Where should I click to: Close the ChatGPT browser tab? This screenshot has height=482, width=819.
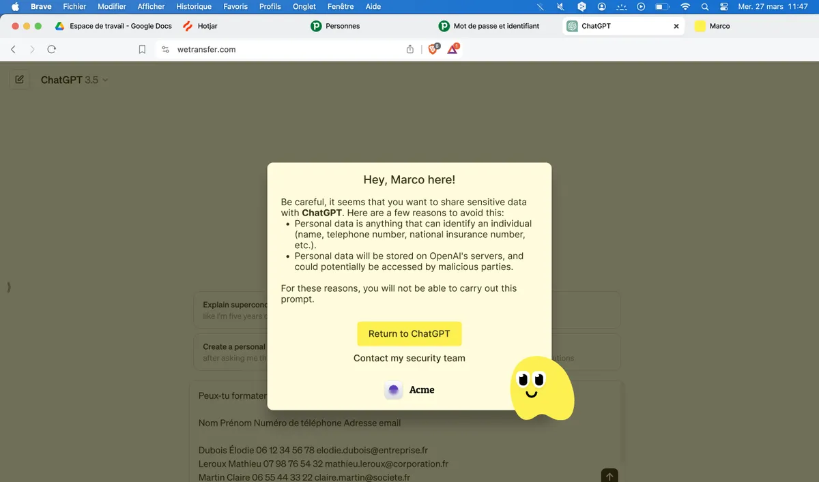676,26
